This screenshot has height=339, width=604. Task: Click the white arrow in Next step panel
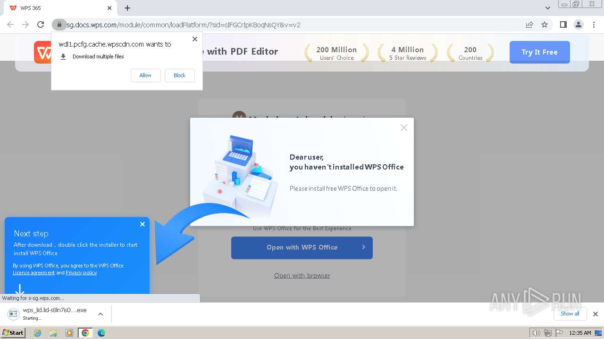coord(19,289)
